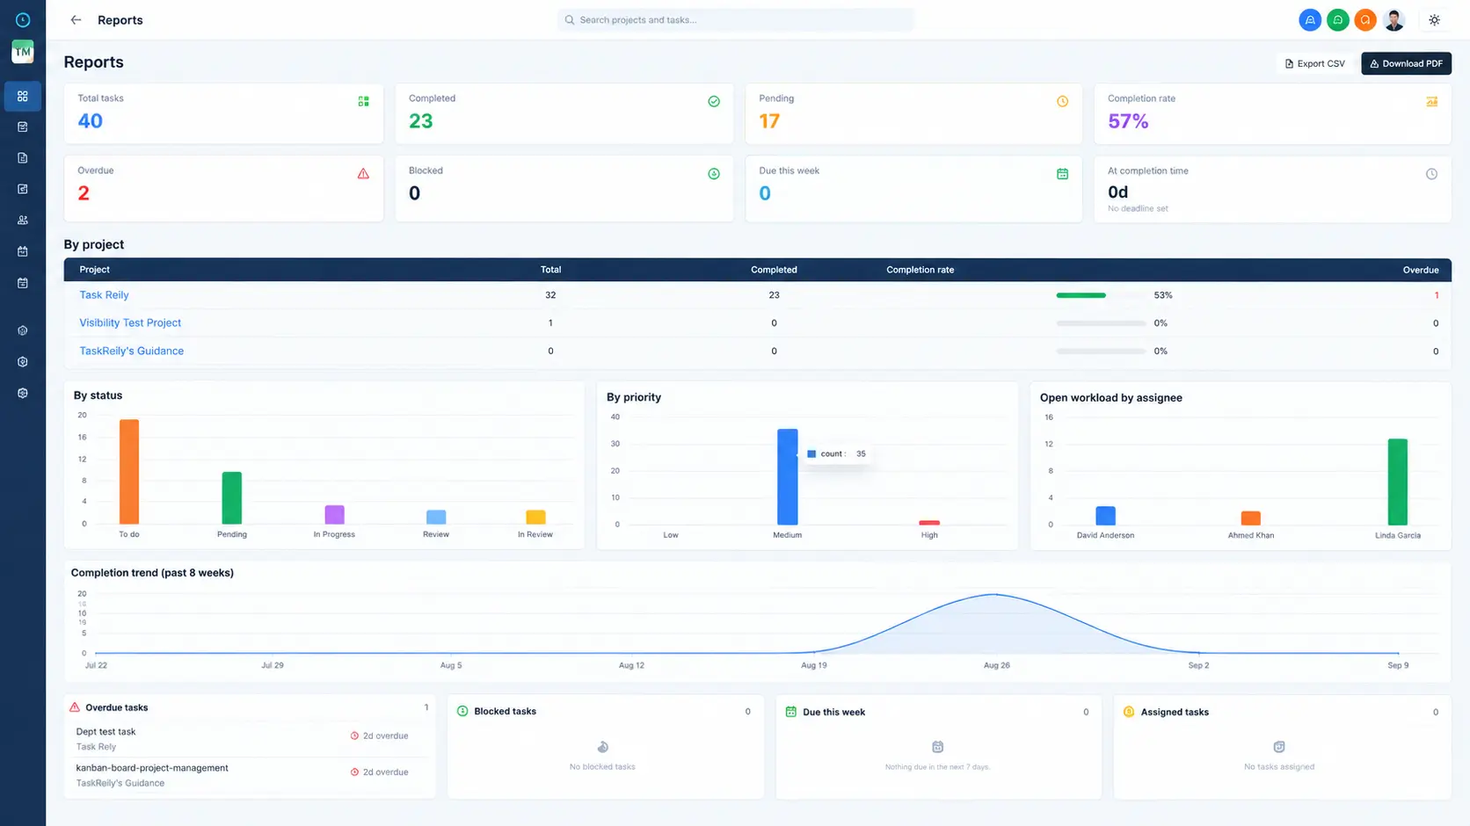Click the warning triangle on the Overdue stat card
The width and height of the screenshot is (1470, 826).
363,174
